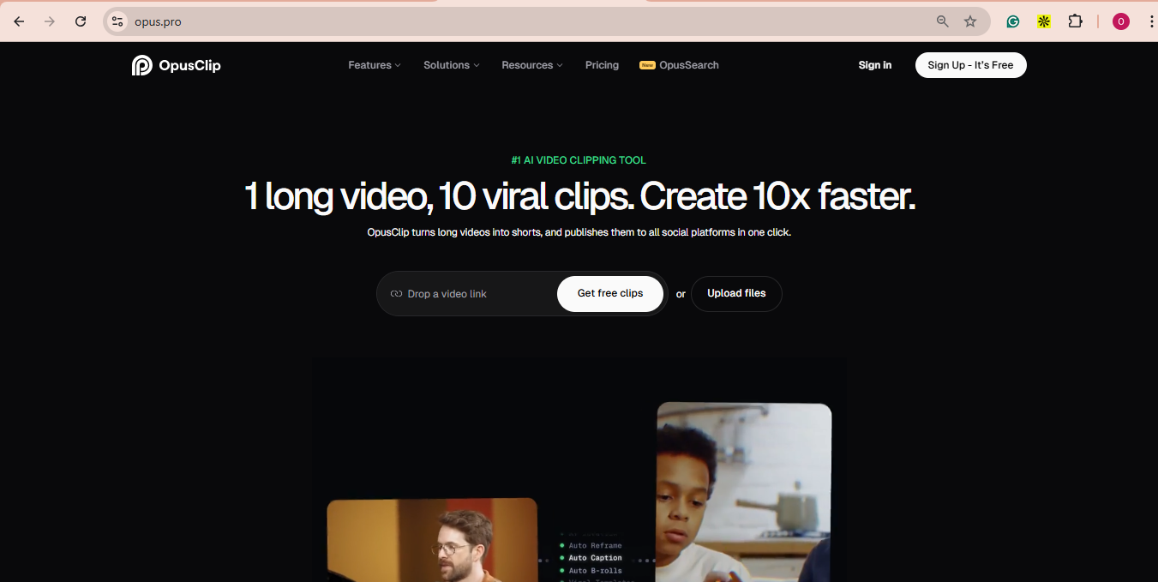Screen dimensions: 1158x582
Task: Click the Get free clips button
Action: [x=610, y=293]
